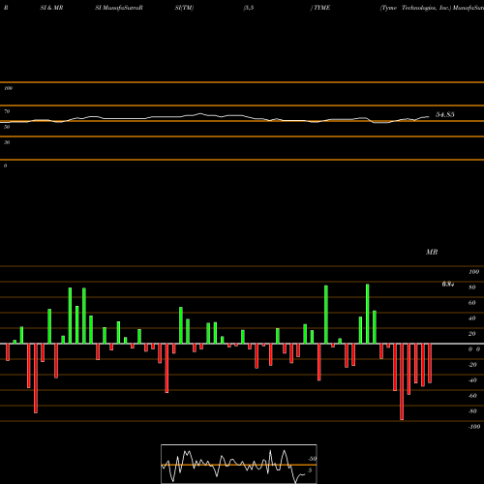Click the 100 label on the RSI axis
This screenshot has width=484, height=484.
(9, 88)
